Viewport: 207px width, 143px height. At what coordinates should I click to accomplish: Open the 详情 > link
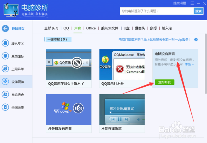click(x=189, y=64)
